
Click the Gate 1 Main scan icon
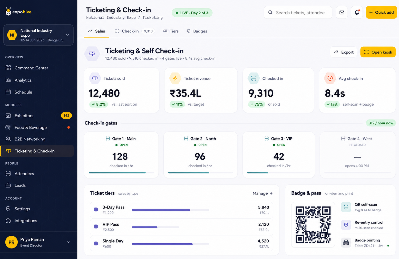click(x=108, y=139)
